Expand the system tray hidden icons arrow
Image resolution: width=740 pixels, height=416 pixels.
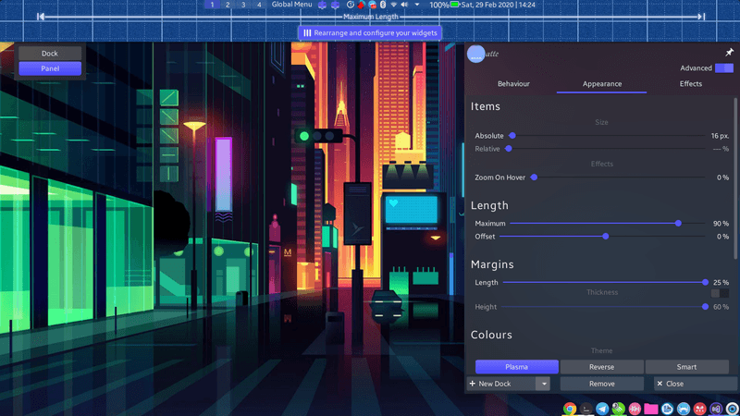[x=417, y=5]
